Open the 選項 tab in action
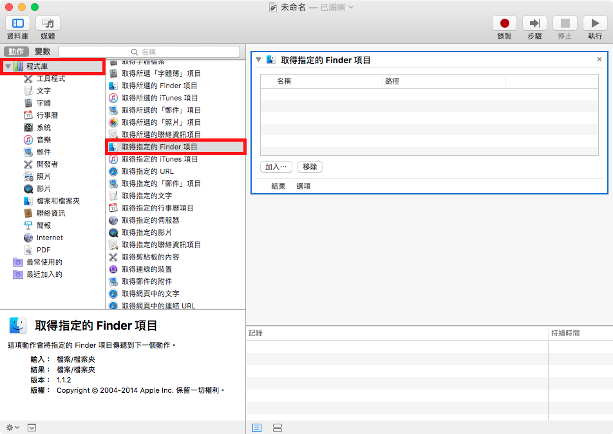613x434 pixels. 303,186
